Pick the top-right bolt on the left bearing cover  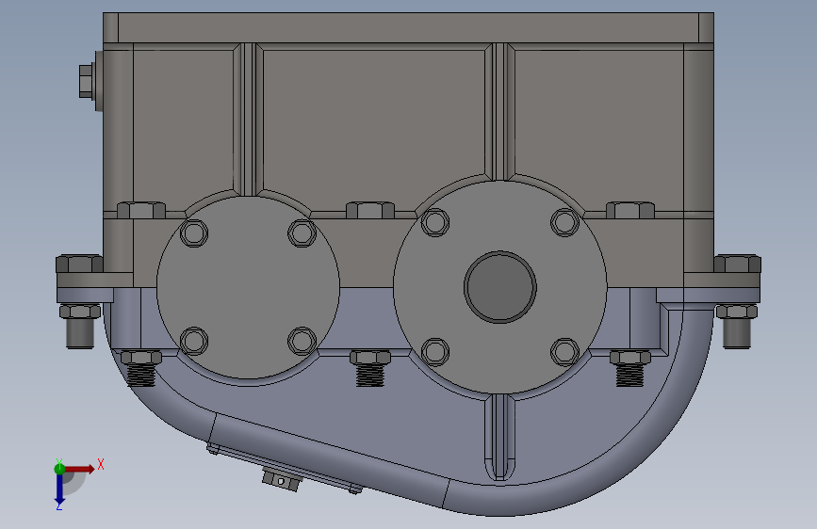click(x=302, y=232)
